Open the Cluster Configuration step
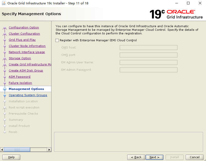206x161 pixels. (24, 34)
